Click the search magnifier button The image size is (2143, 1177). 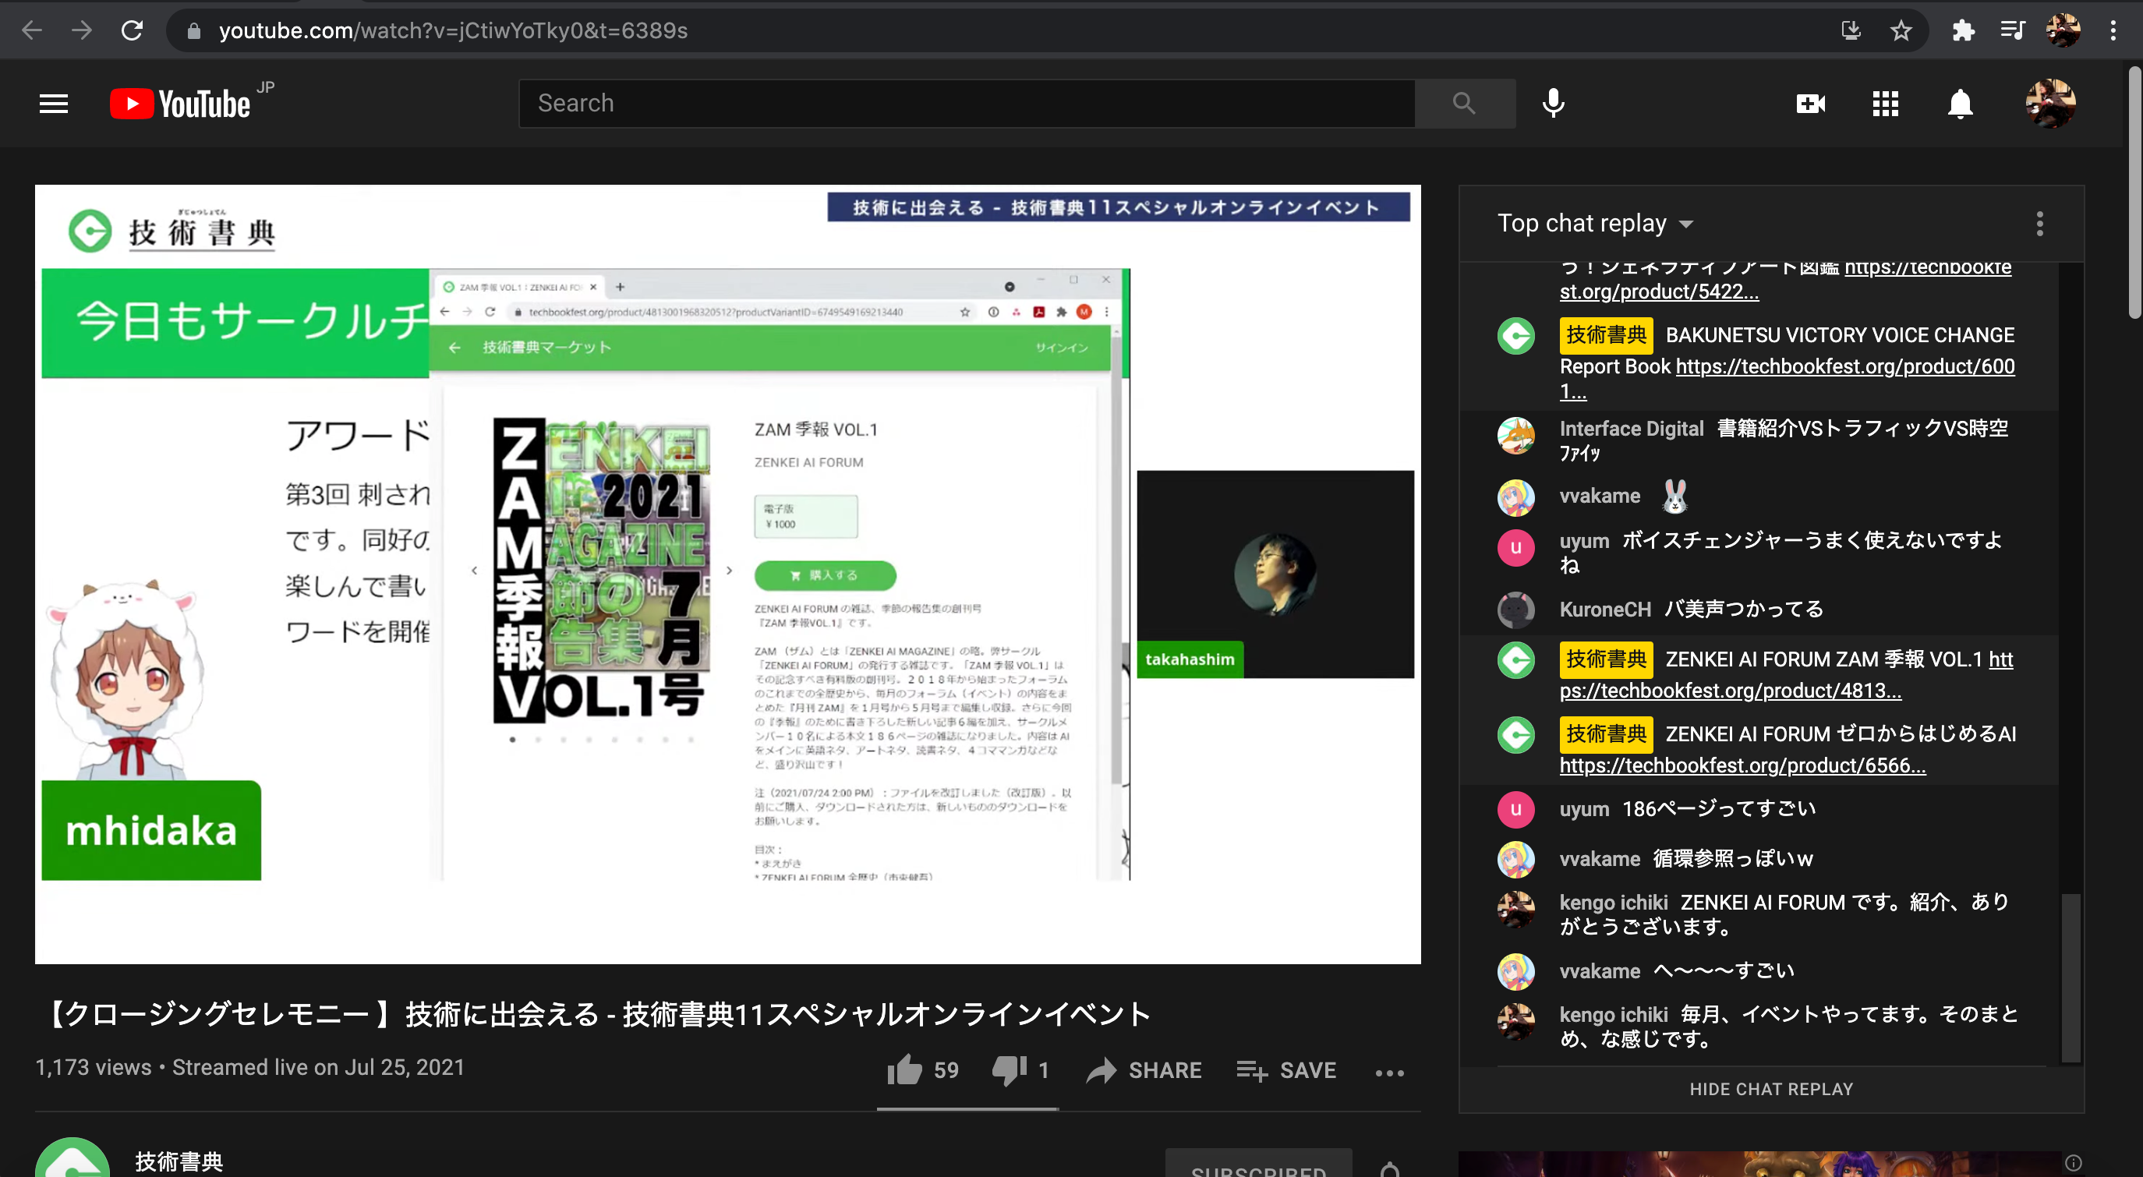point(1464,103)
